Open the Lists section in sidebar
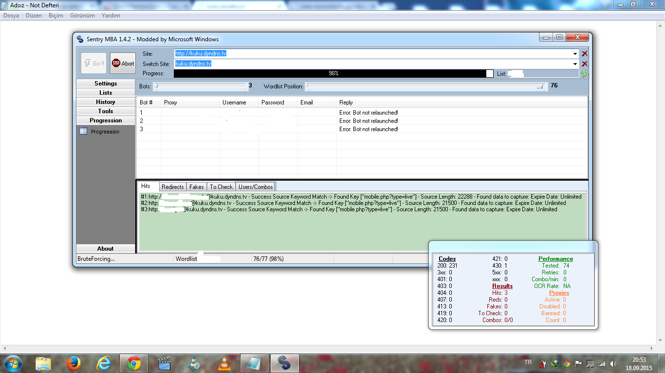665x373 pixels. [106, 93]
